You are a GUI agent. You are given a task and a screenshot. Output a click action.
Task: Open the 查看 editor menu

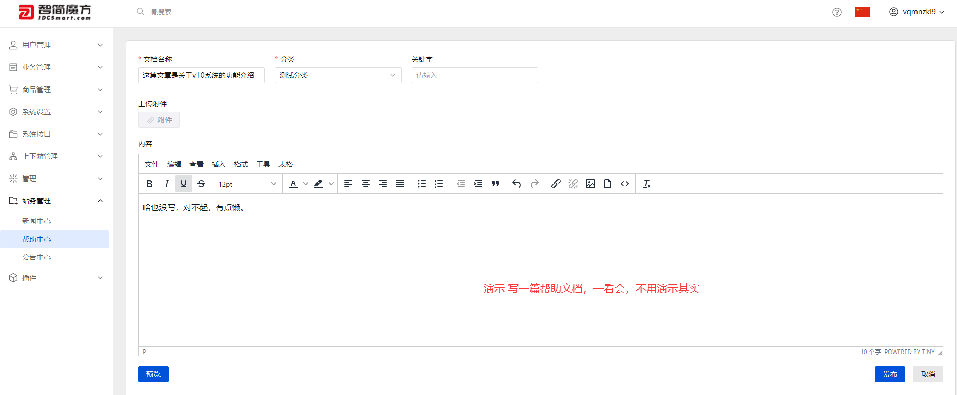pyautogui.click(x=196, y=164)
